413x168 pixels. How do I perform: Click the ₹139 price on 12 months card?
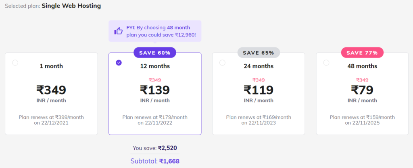[x=155, y=90]
